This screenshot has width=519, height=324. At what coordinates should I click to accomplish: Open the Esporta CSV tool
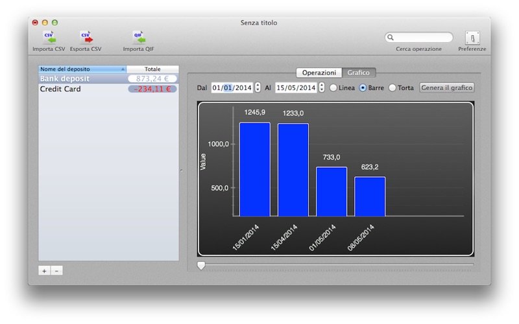[86, 41]
